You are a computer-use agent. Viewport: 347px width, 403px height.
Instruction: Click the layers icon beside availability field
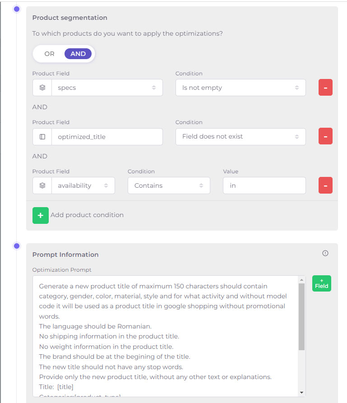[x=42, y=185]
